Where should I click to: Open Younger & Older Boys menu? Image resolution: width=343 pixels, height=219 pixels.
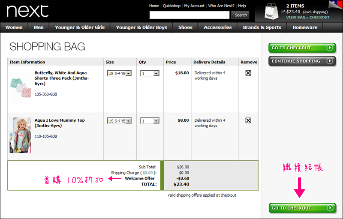pos(141,27)
